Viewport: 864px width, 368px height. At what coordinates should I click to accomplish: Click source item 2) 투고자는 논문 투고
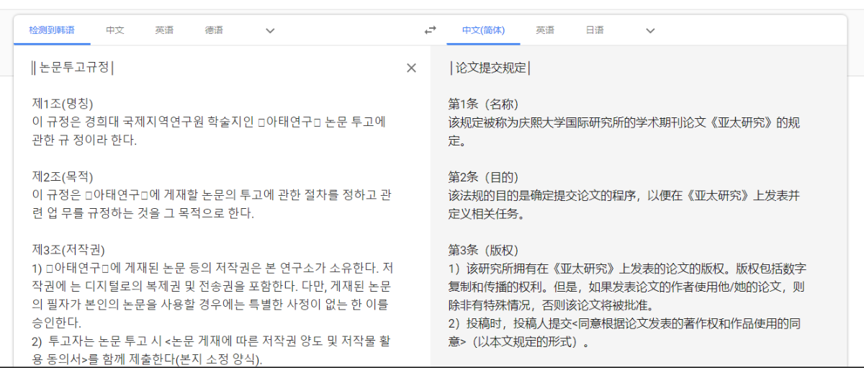pos(212,350)
